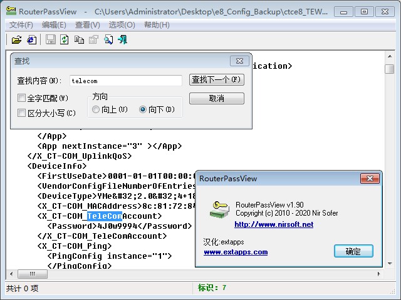
Task: Click the VendorConfigFileNumberOfEntries line
Action: point(116,186)
